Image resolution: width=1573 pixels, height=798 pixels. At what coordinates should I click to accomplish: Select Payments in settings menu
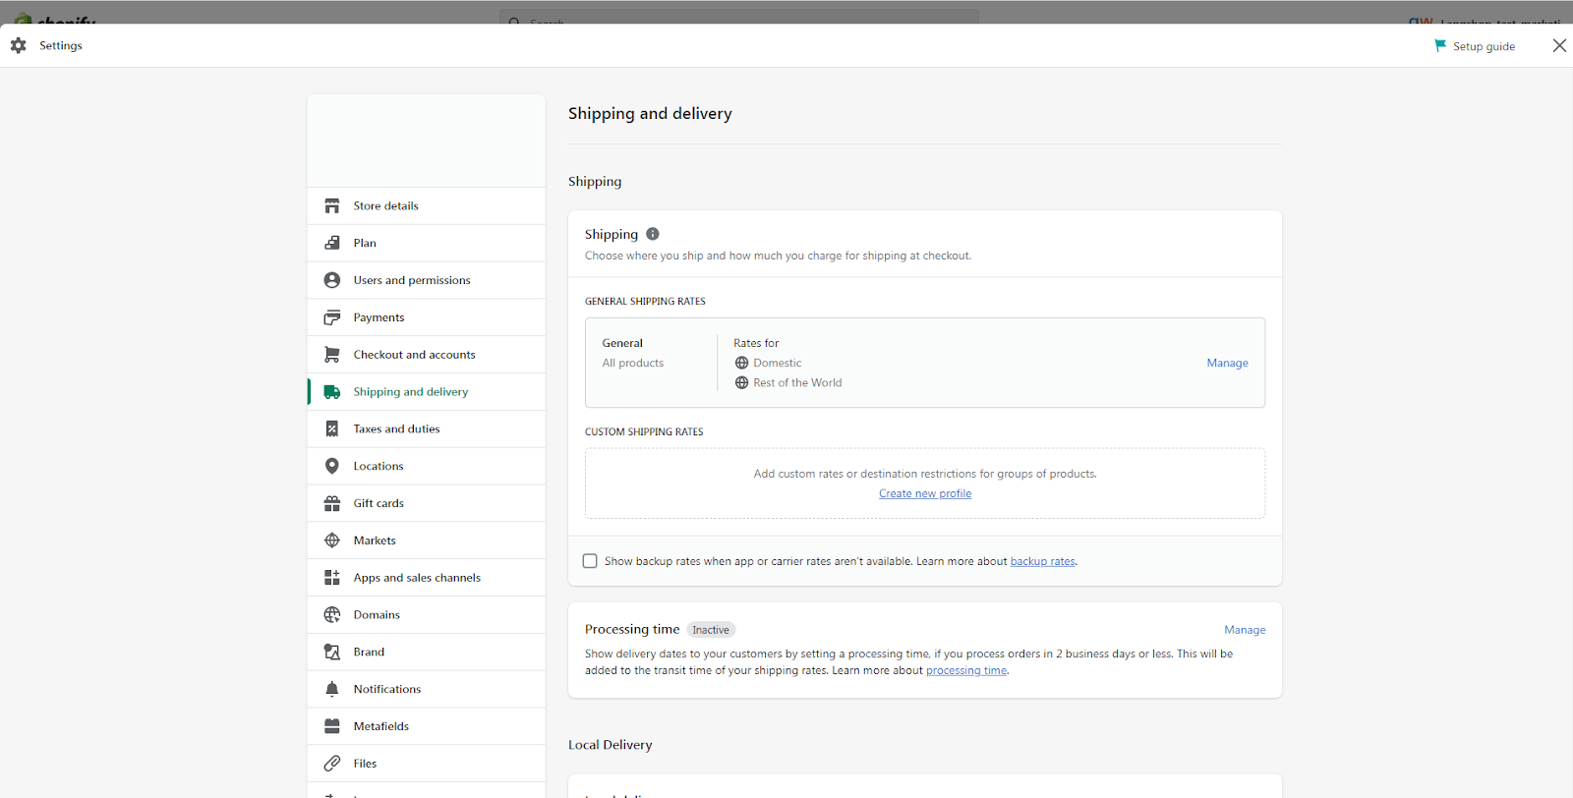(427, 317)
